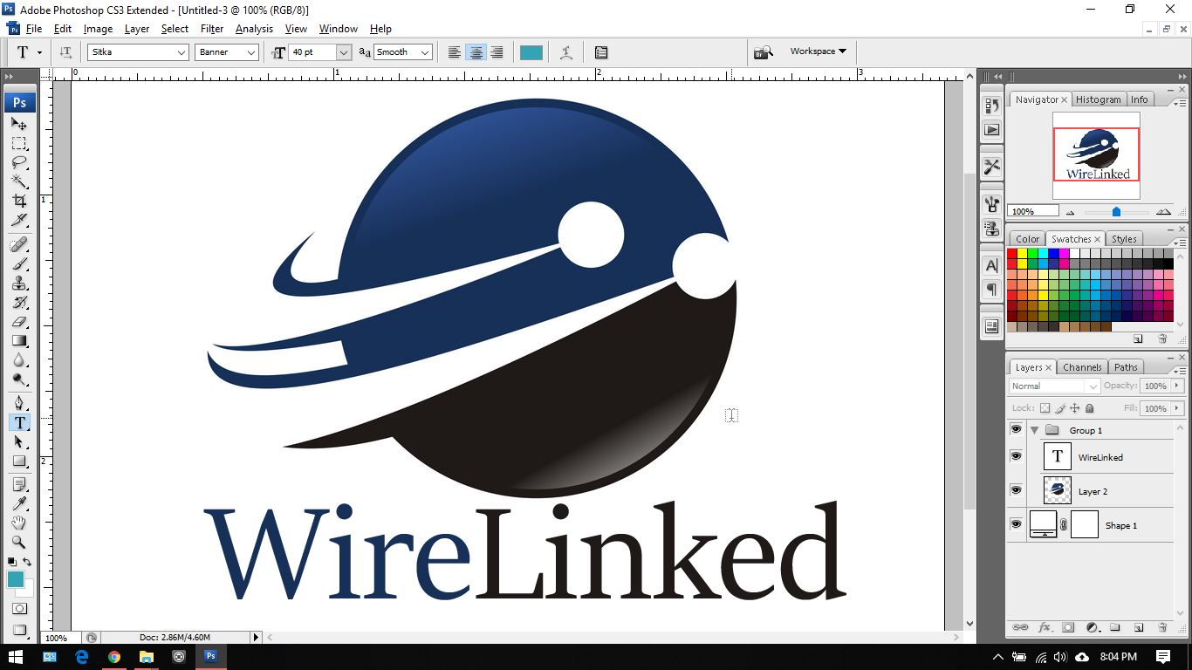Hide the Shape 1 layer

click(x=1016, y=524)
